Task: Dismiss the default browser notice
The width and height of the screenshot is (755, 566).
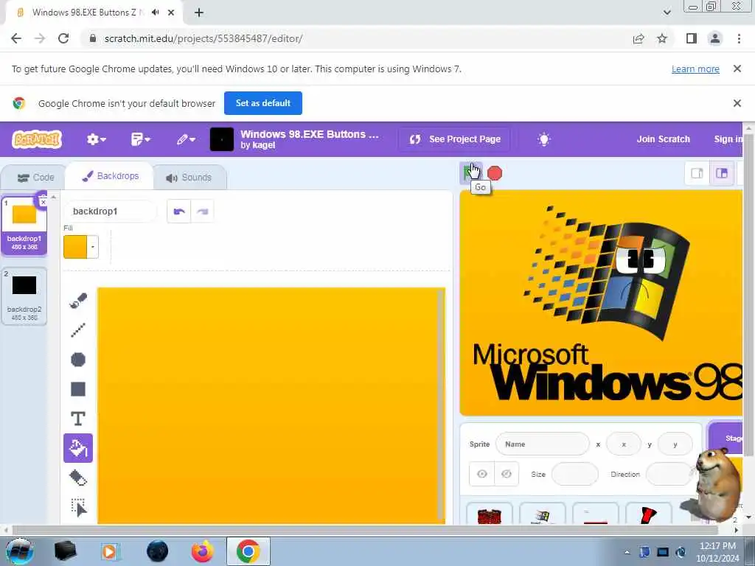Action: click(x=737, y=103)
